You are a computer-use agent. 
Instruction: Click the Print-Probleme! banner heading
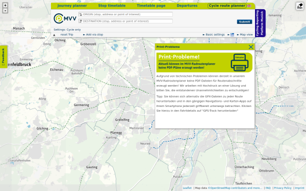click(179, 57)
